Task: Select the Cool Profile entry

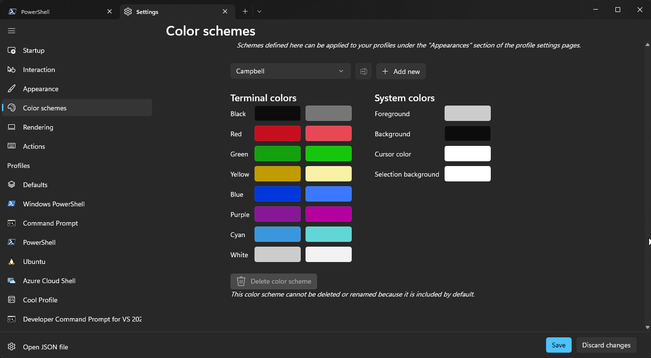Action: coord(77,300)
